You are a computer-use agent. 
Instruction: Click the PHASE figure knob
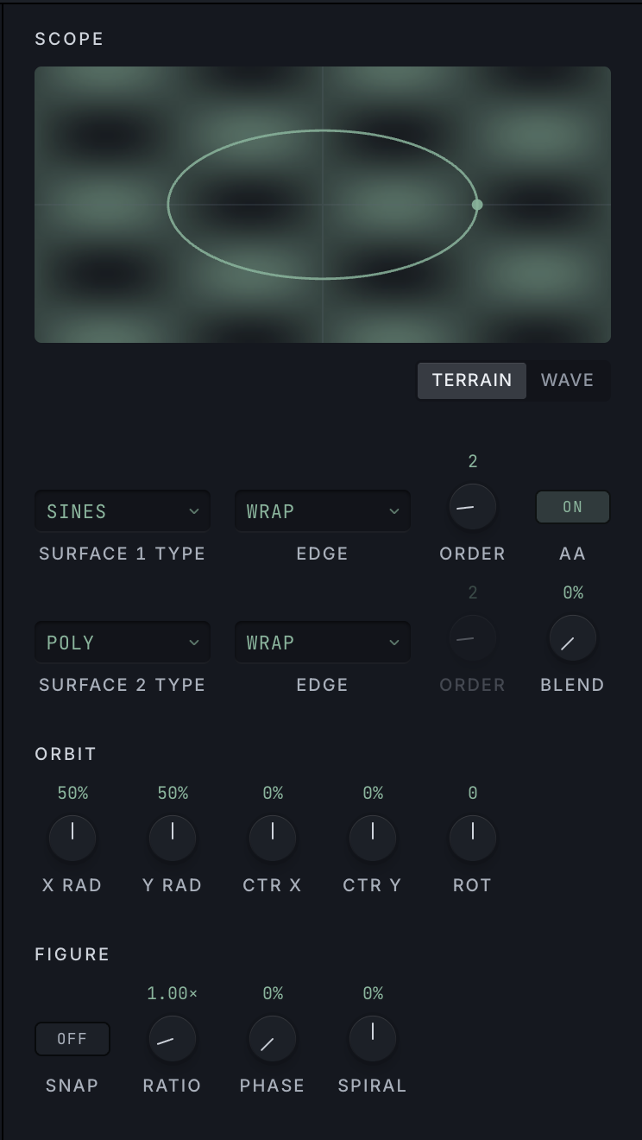click(x=273, y=1039)
